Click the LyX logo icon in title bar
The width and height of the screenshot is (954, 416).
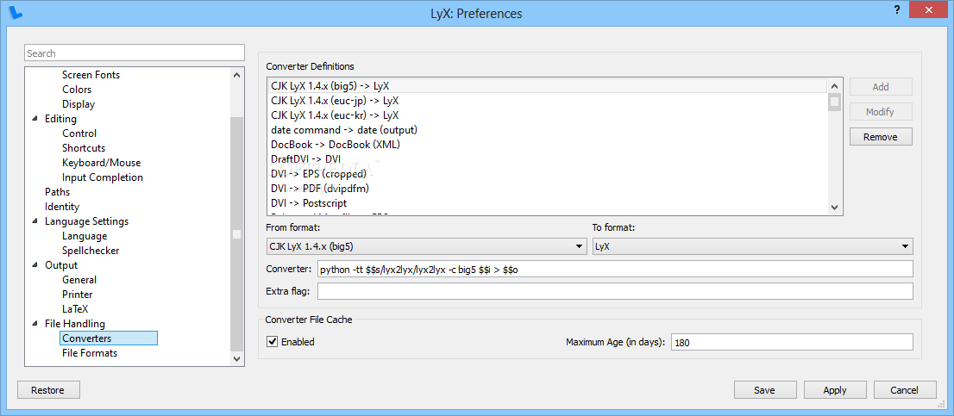(17, 11)
